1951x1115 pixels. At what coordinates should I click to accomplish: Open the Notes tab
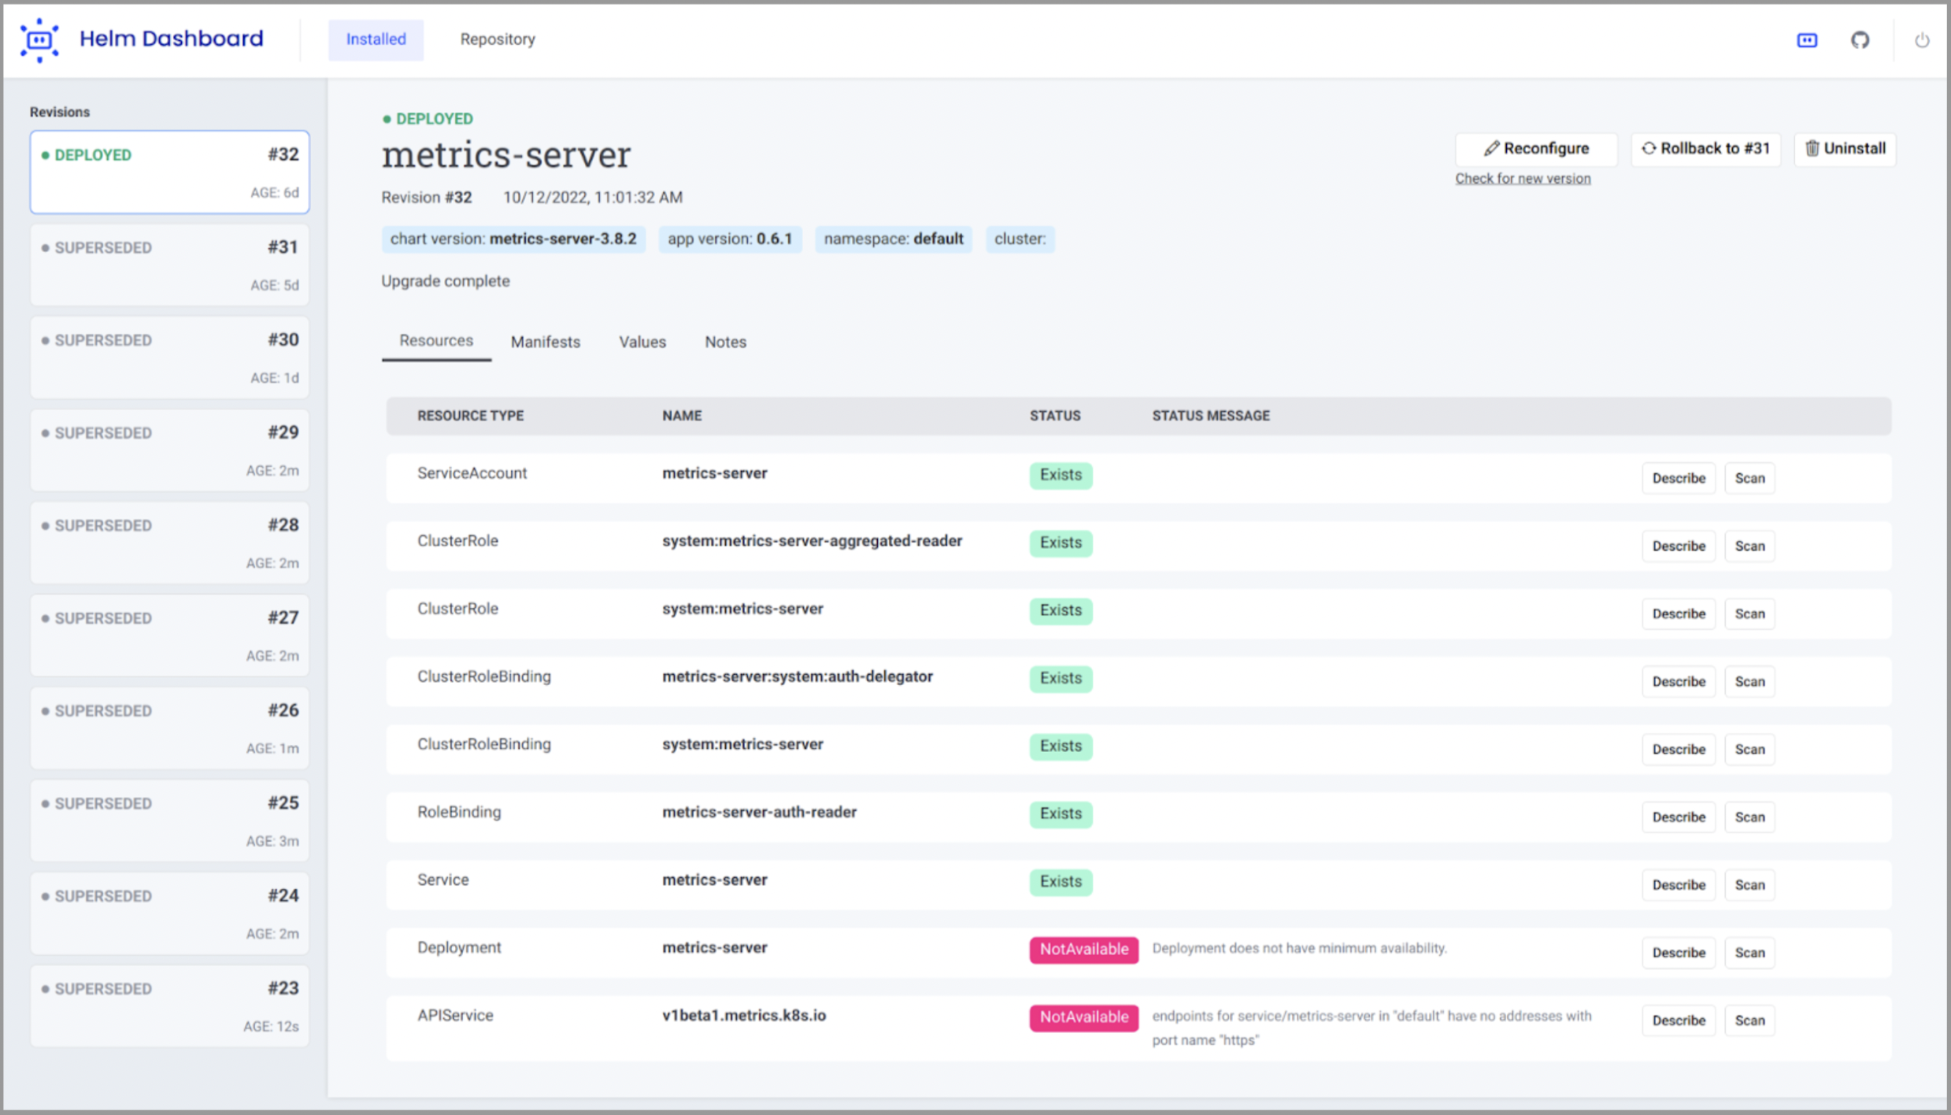tap(725, 342)
